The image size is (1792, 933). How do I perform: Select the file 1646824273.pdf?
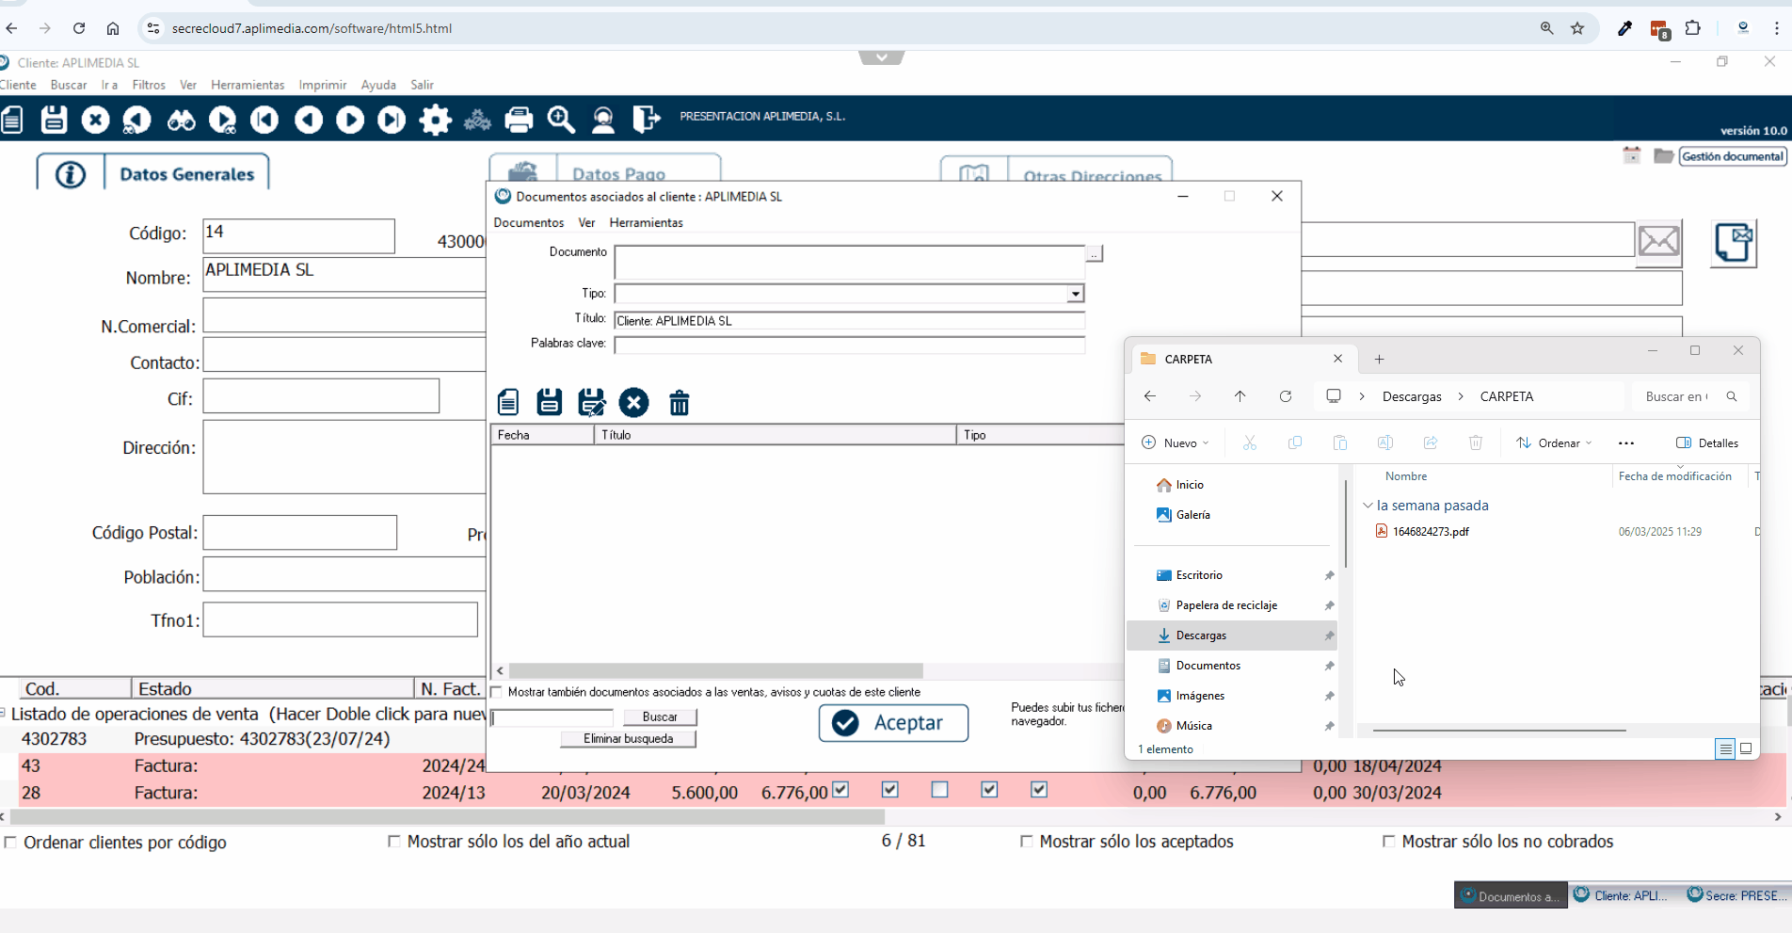tap(1431, 532)
